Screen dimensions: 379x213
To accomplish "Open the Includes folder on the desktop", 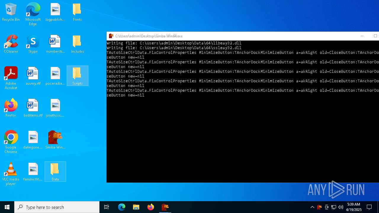I will click(x=77, y=44).
